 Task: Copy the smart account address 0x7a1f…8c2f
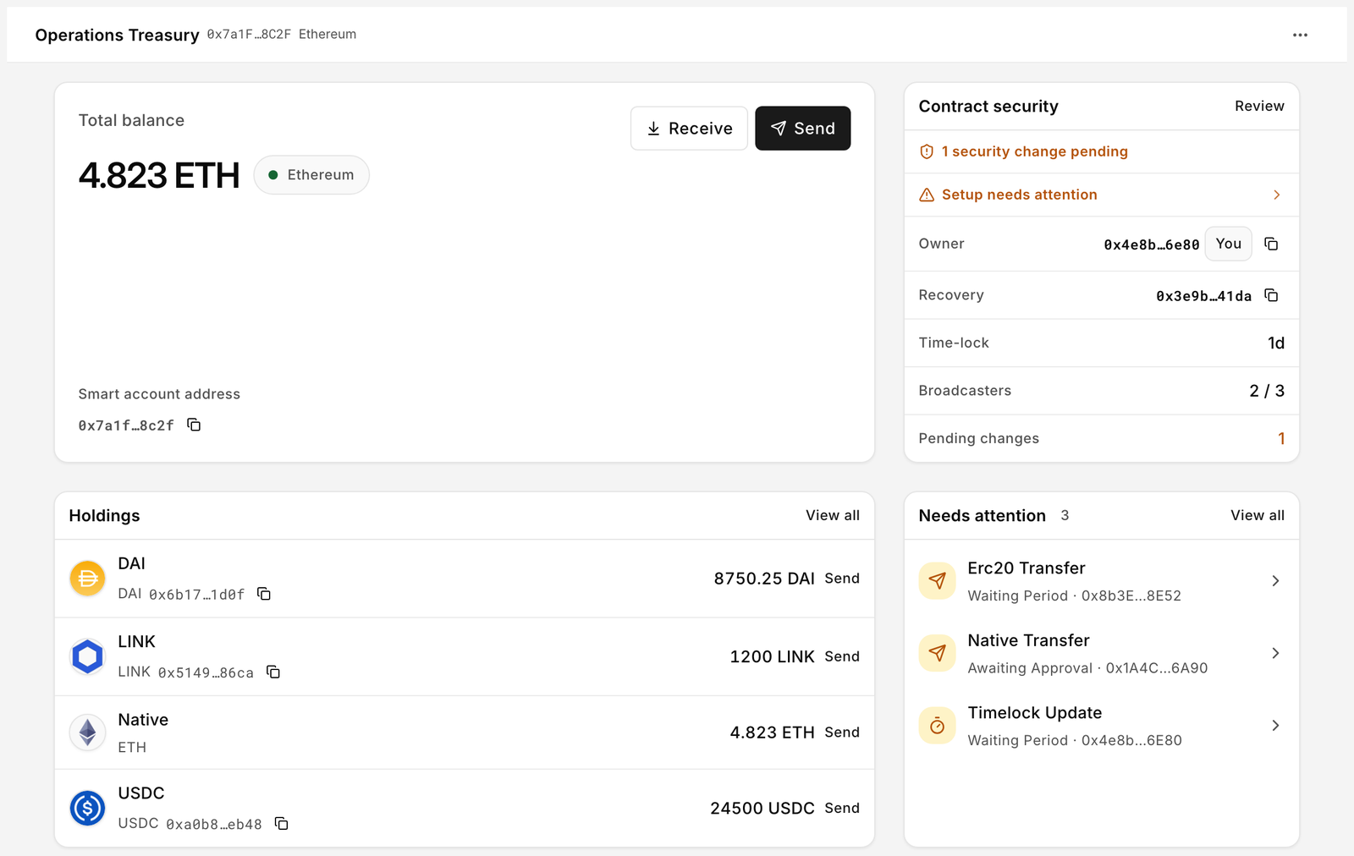194,425
